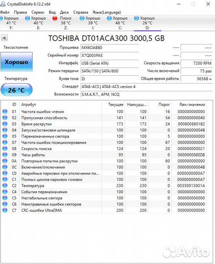Viewport: 215px width, 264px height.
Task: Click status orb for attribute C2
Action: coord(5,186)
